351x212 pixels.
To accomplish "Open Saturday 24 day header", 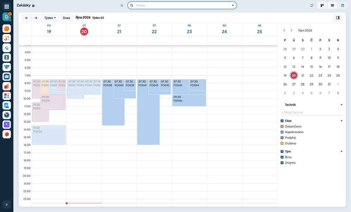I will pos(224,29).
